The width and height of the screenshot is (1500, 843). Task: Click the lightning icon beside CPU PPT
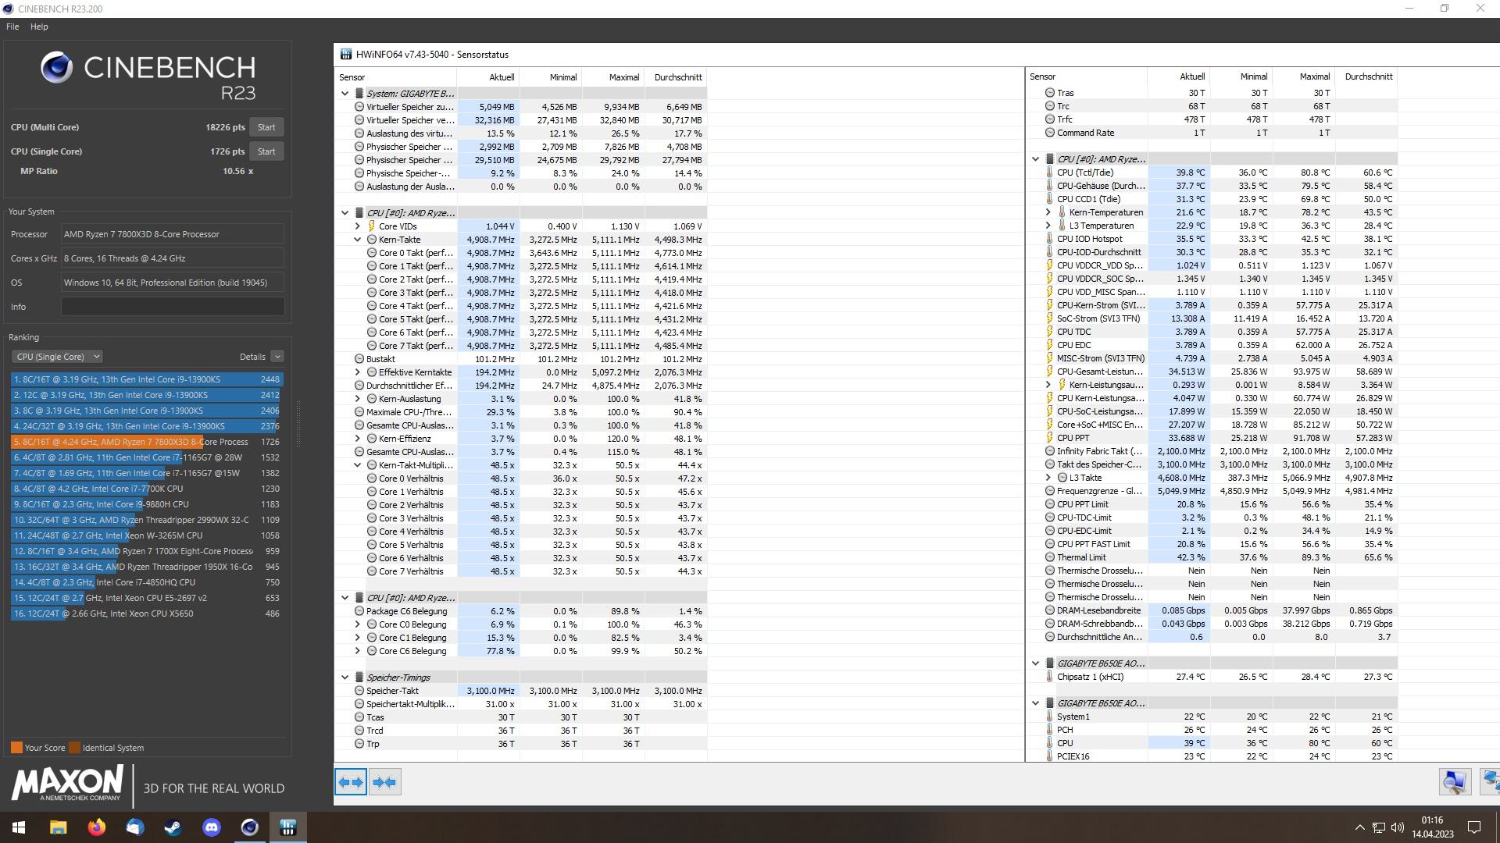(x=1049, y=438)
